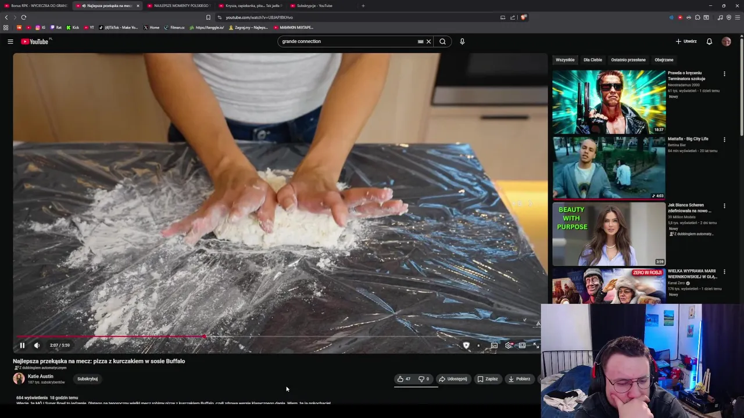Open YouTube notifications bell
744x418 pixels.
709,41
